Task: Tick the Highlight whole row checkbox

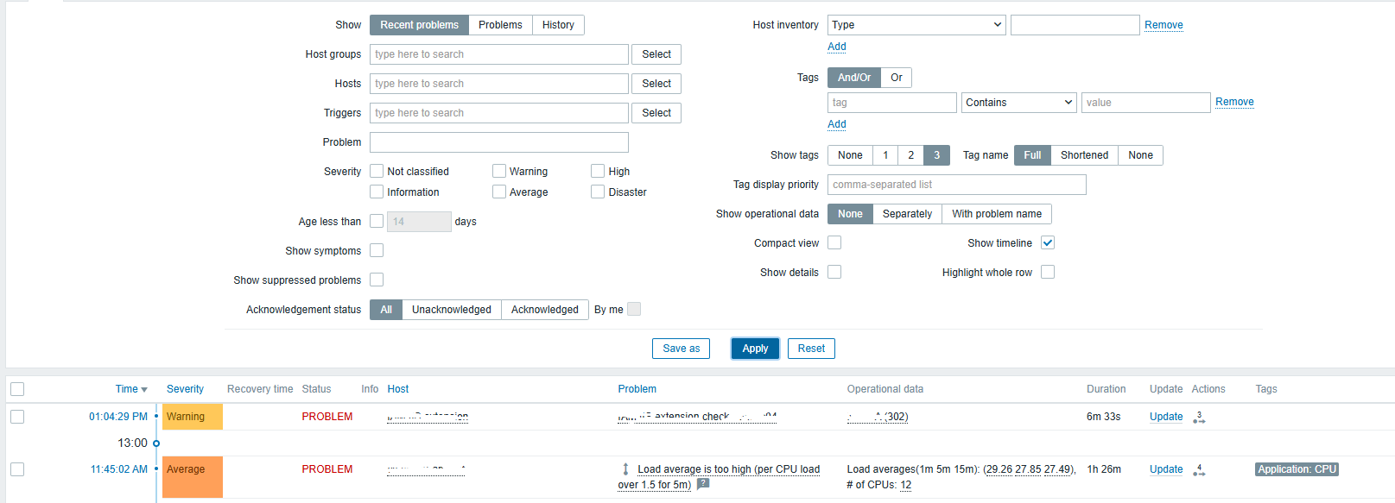Action: click(x=1048, y=273)
